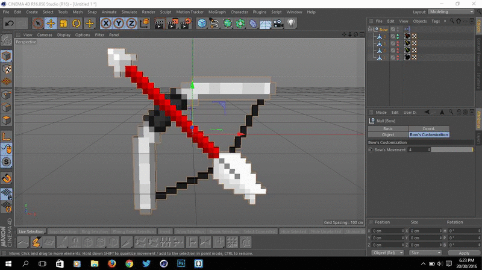Click the Deformer object icon
482x270 pixels.
[x=252, y=24]
